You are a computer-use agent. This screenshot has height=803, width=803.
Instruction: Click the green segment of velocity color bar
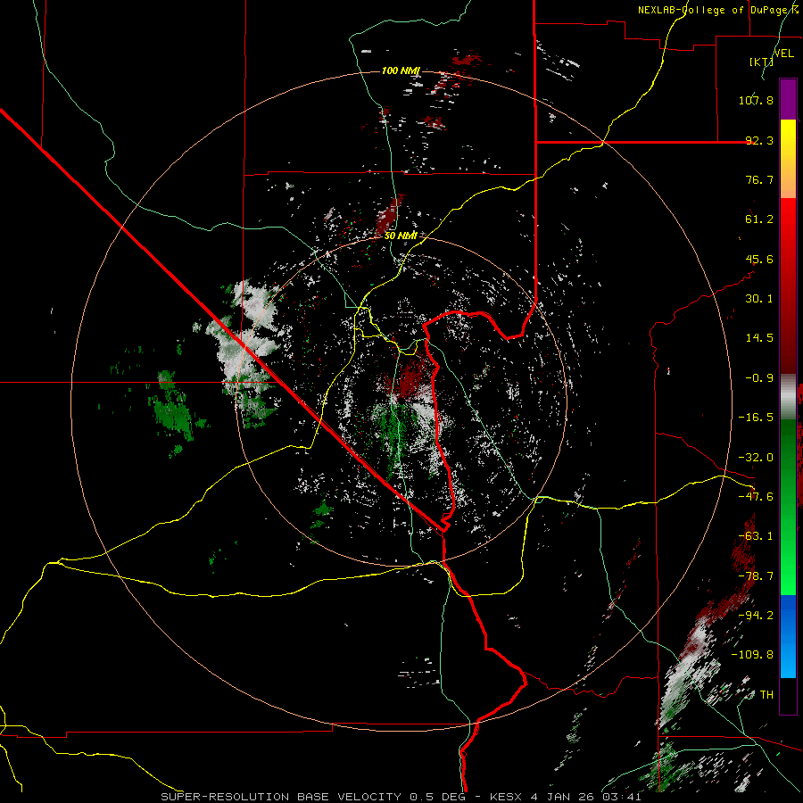coord(788,507)
